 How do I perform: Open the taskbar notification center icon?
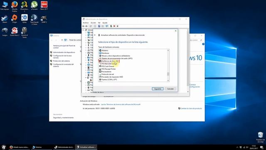pyautogui.click(x=262, y=147)
